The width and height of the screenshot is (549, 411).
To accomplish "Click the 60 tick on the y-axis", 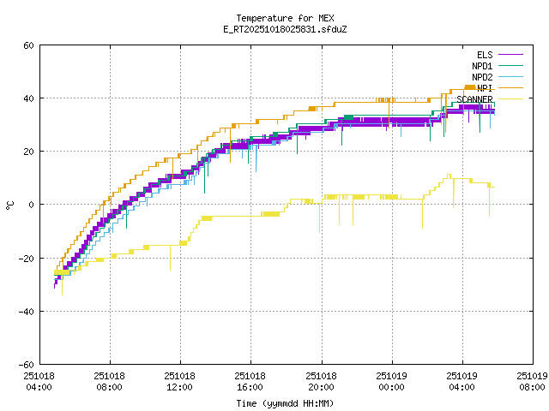I will (28, 45).
